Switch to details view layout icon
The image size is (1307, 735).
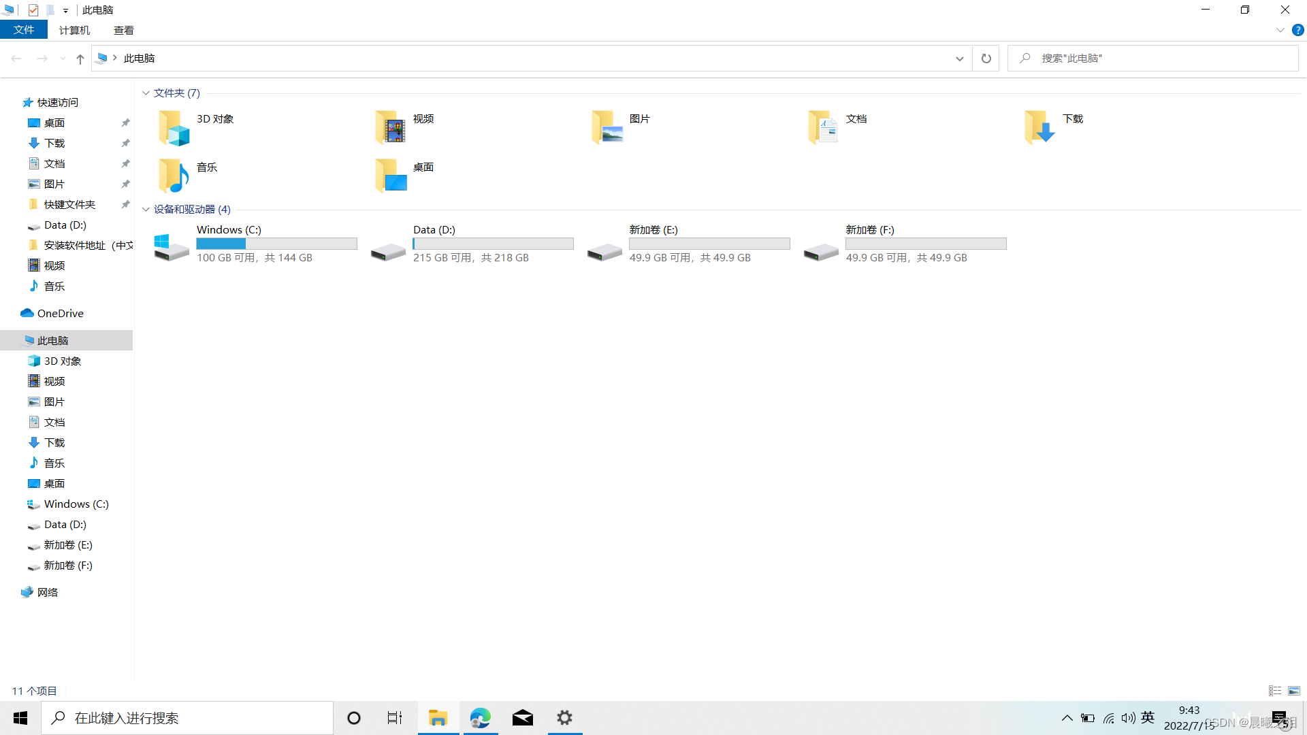[1275, 691]
